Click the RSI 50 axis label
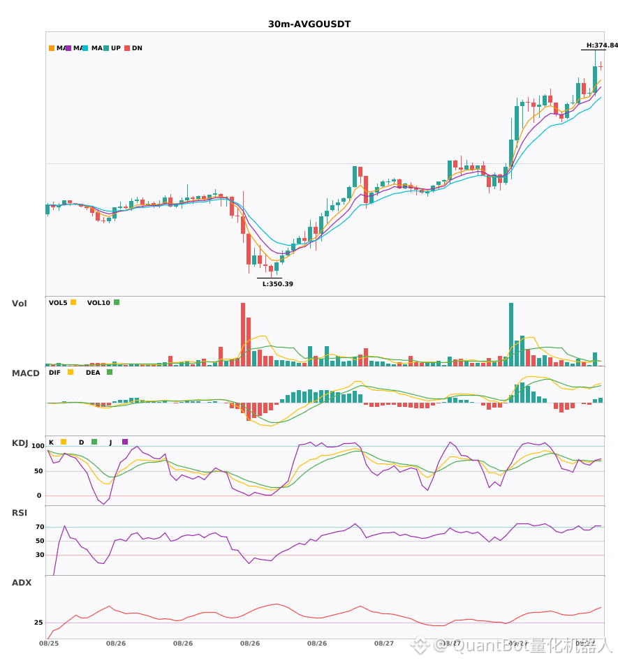The height and width of the screenshot is (663, 618). (x=40, y=541)
